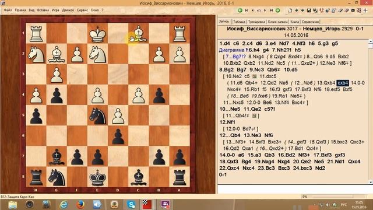Select variation move 7...Bg7!?
Image resolution: width=373 pixels, height=210 pixels.
click(235, 57)
